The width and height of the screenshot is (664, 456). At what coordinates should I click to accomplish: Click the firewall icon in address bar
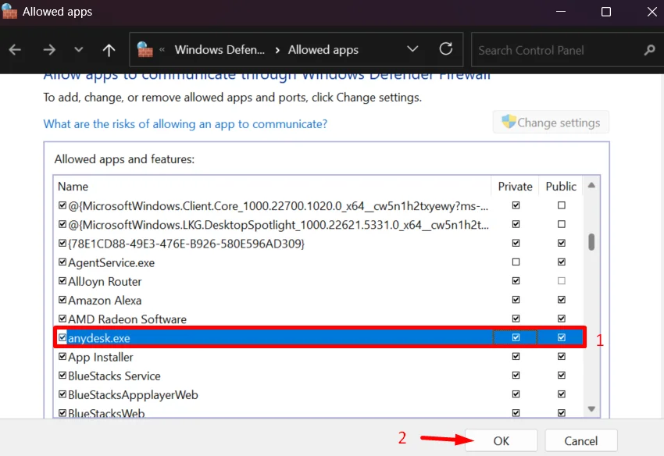click(145, 49)
